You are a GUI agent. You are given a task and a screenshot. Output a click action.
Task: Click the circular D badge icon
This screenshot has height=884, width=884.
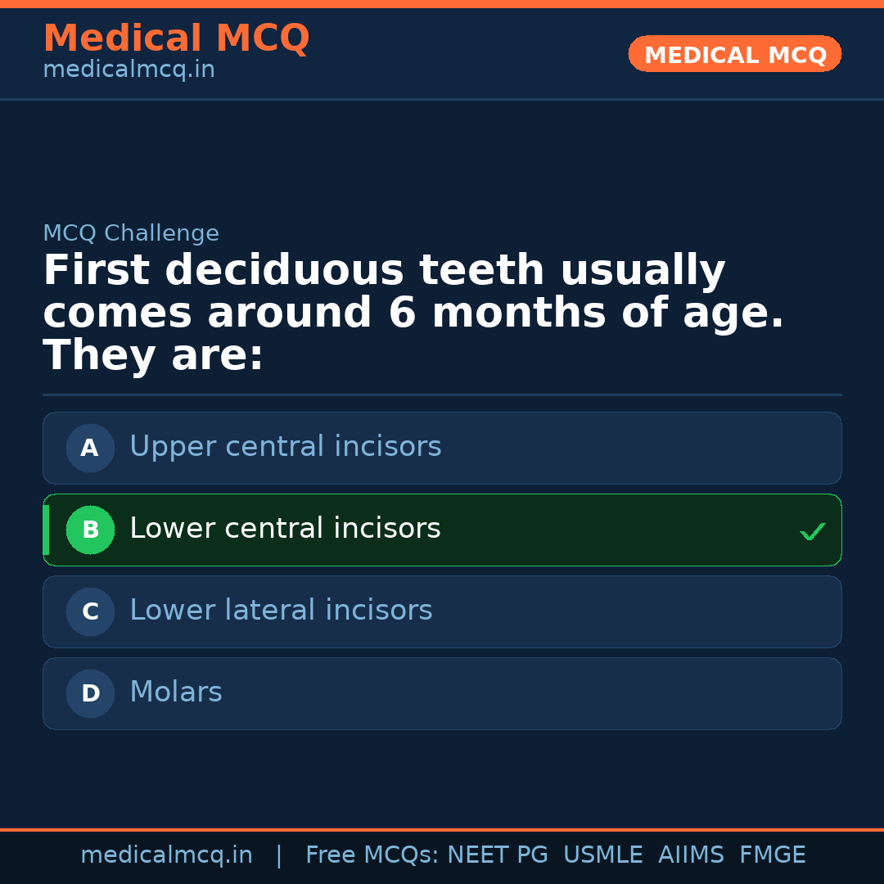pos(90,693)
